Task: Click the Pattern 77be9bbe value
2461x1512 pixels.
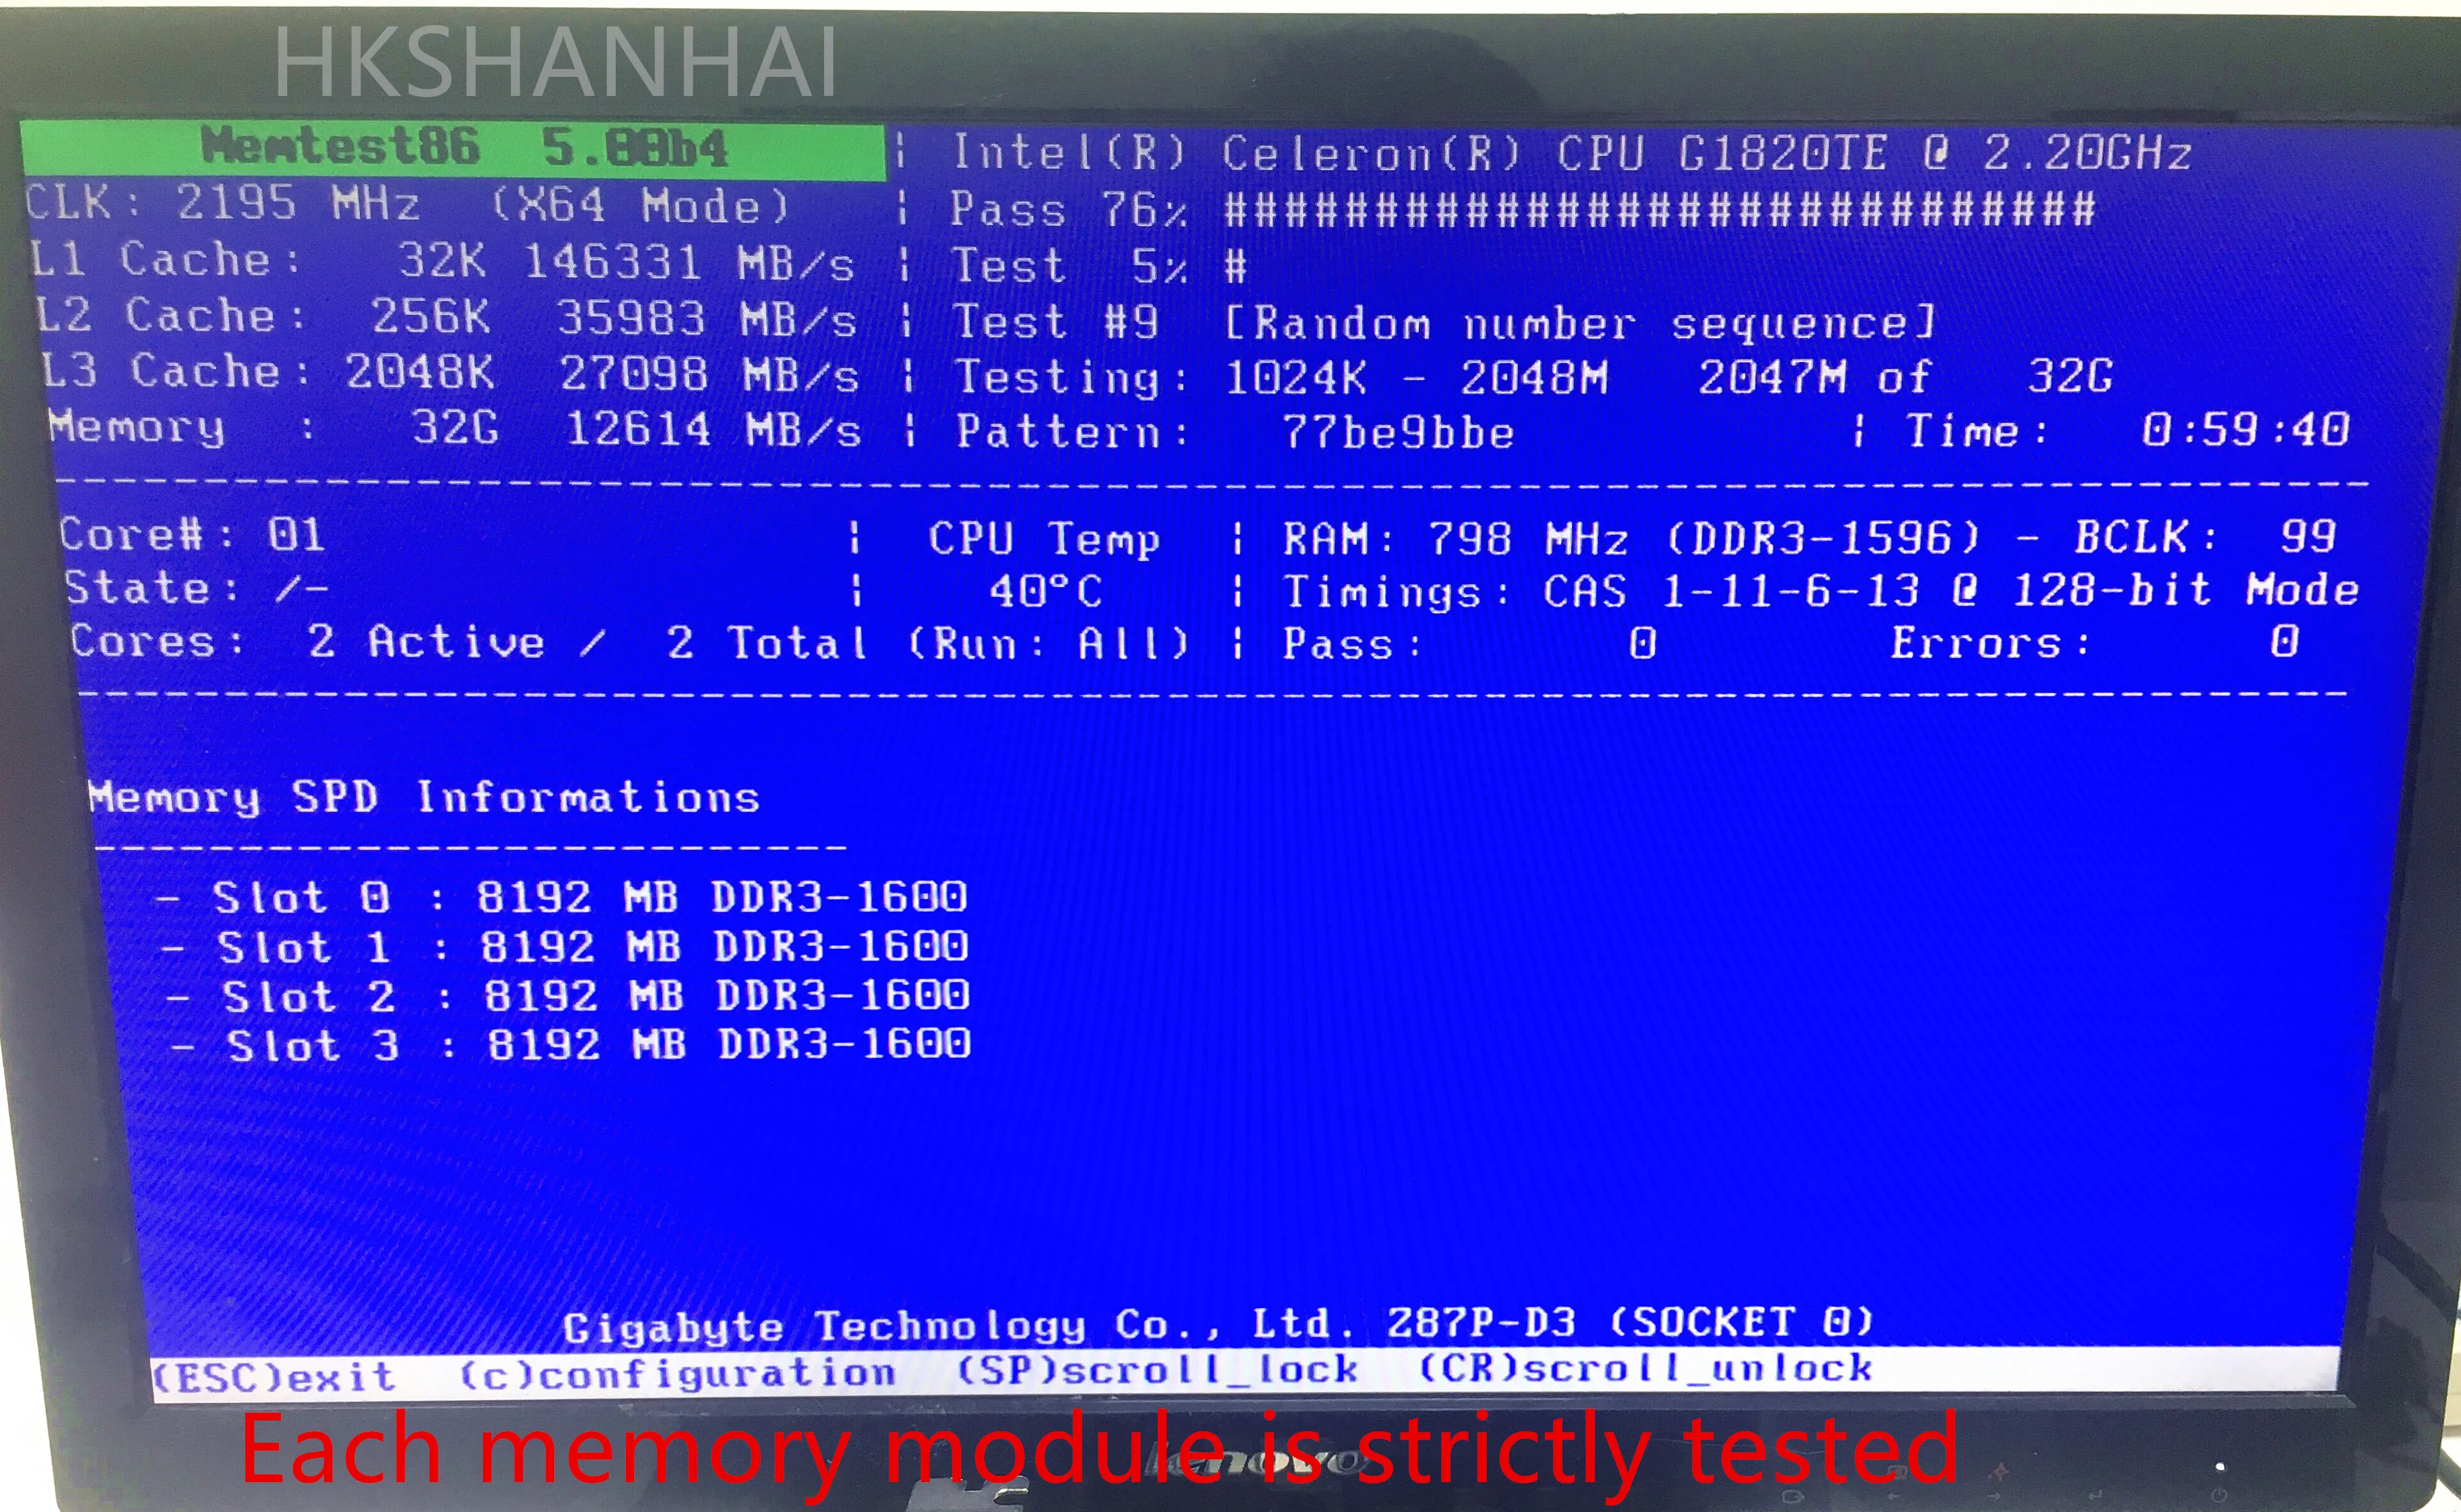Action: point(1398,432)
